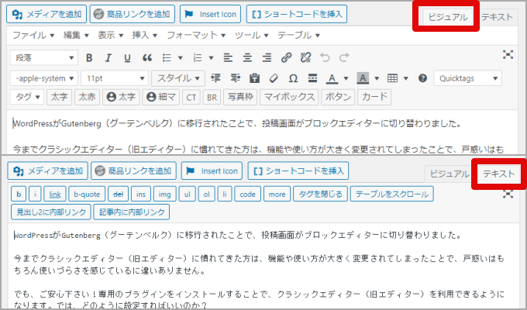Align text center
This screenshot has height=310, width=527.
(x=247, y=58)
